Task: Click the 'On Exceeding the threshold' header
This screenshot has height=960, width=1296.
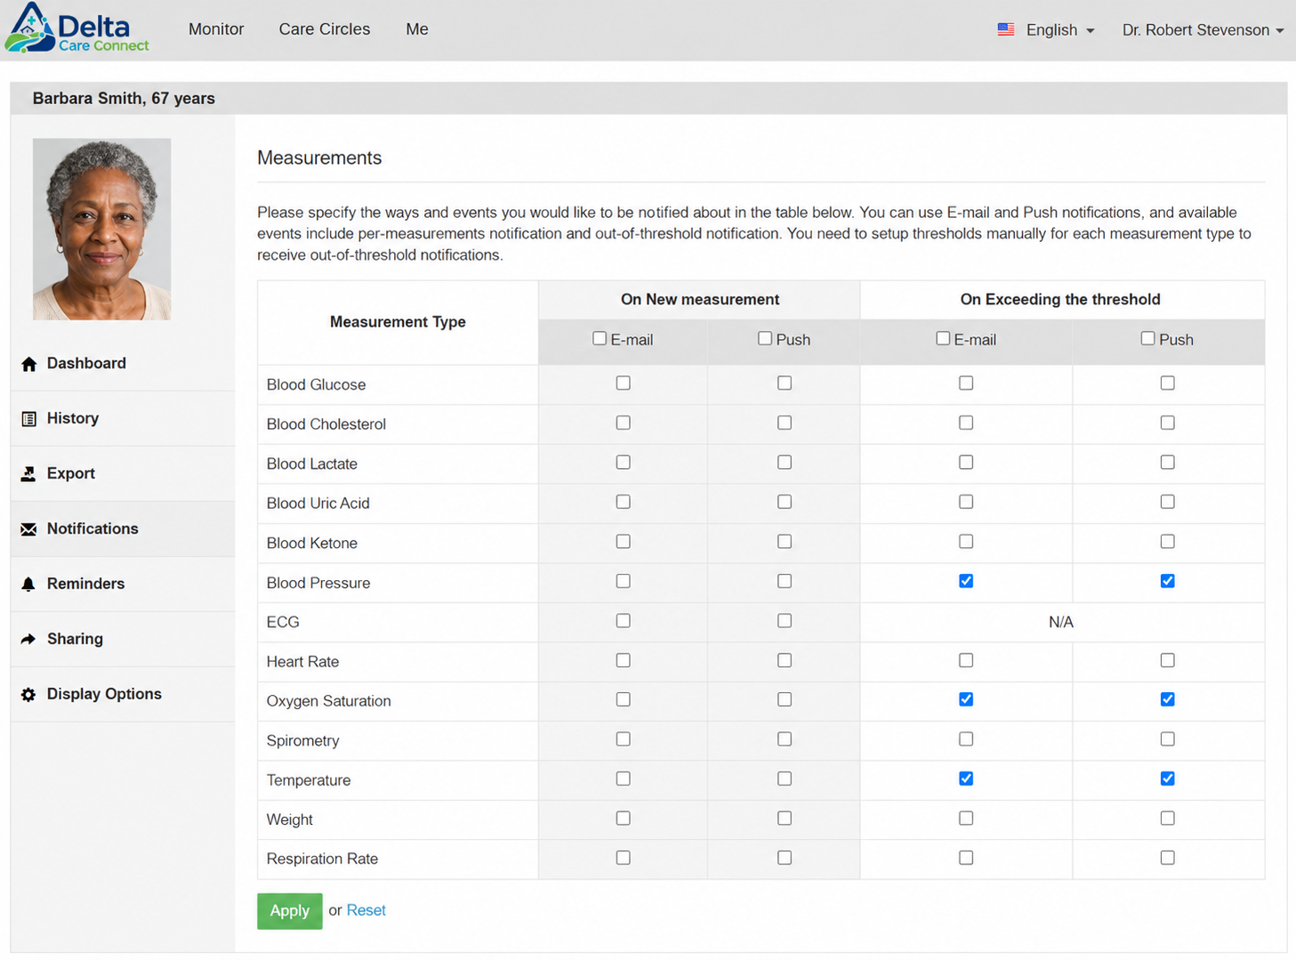Action: [1060, 300]
